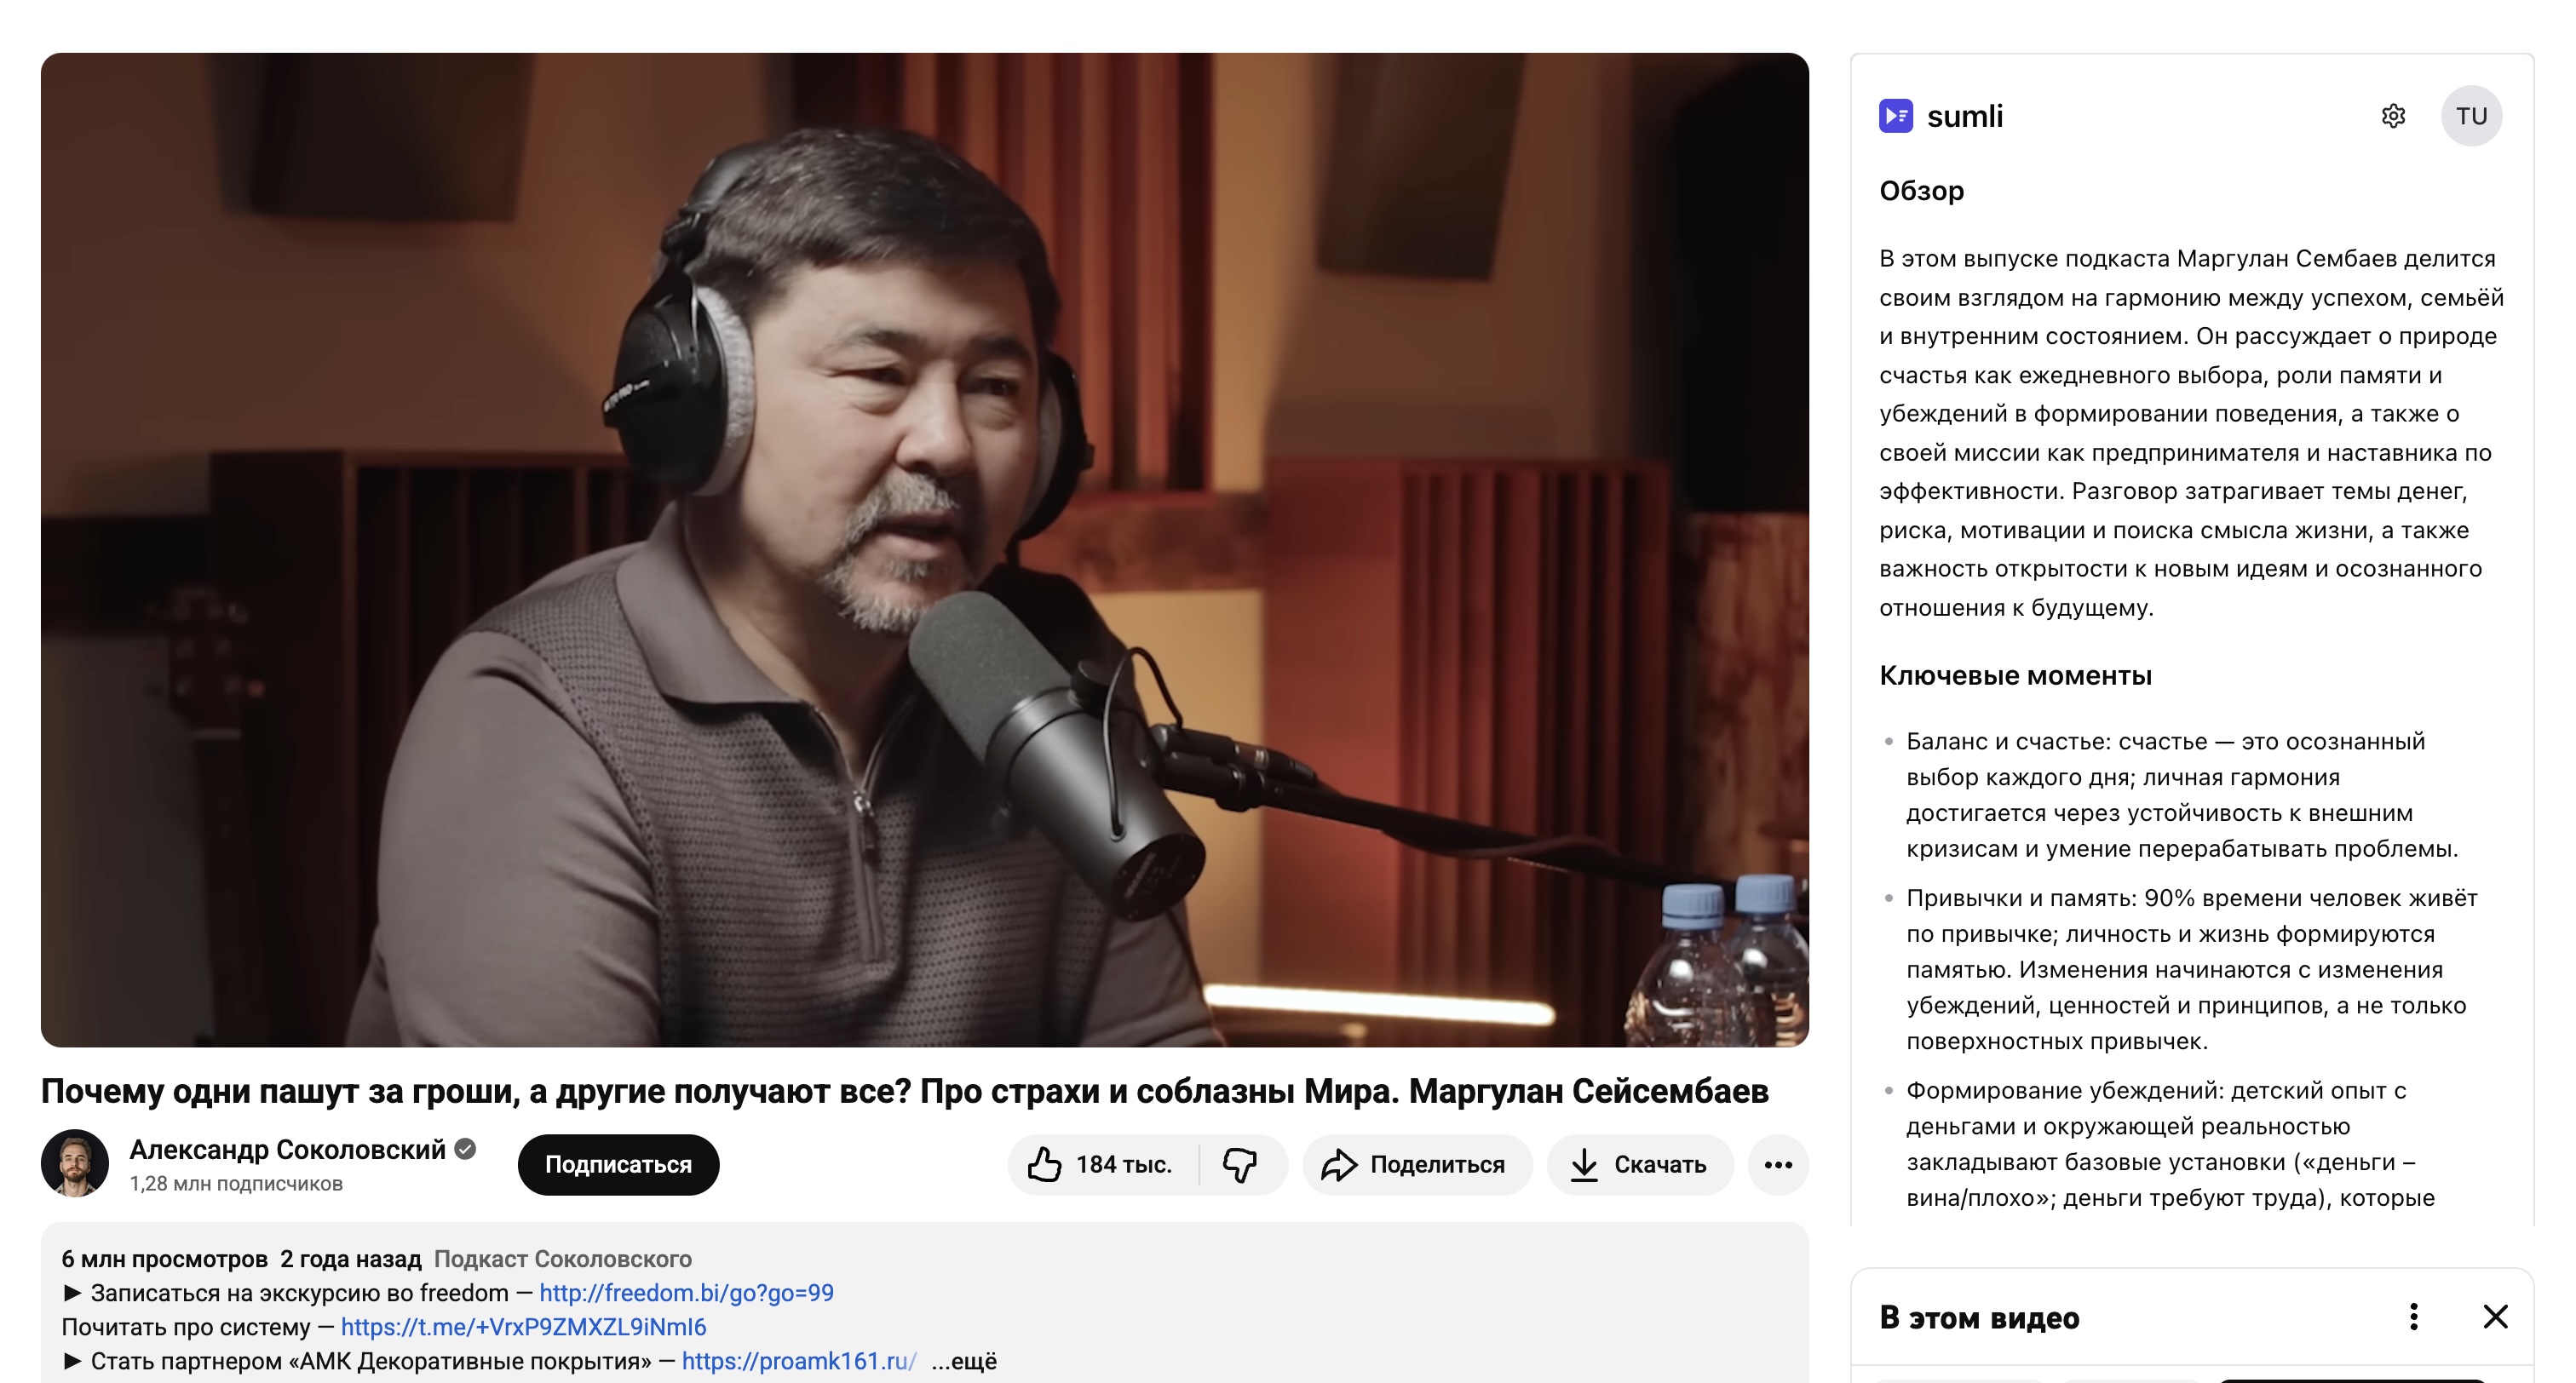Open the three-dot menu in В этом видео panel
The height and width of the screenshot is (1383, 2576).
[2416, 1317]
